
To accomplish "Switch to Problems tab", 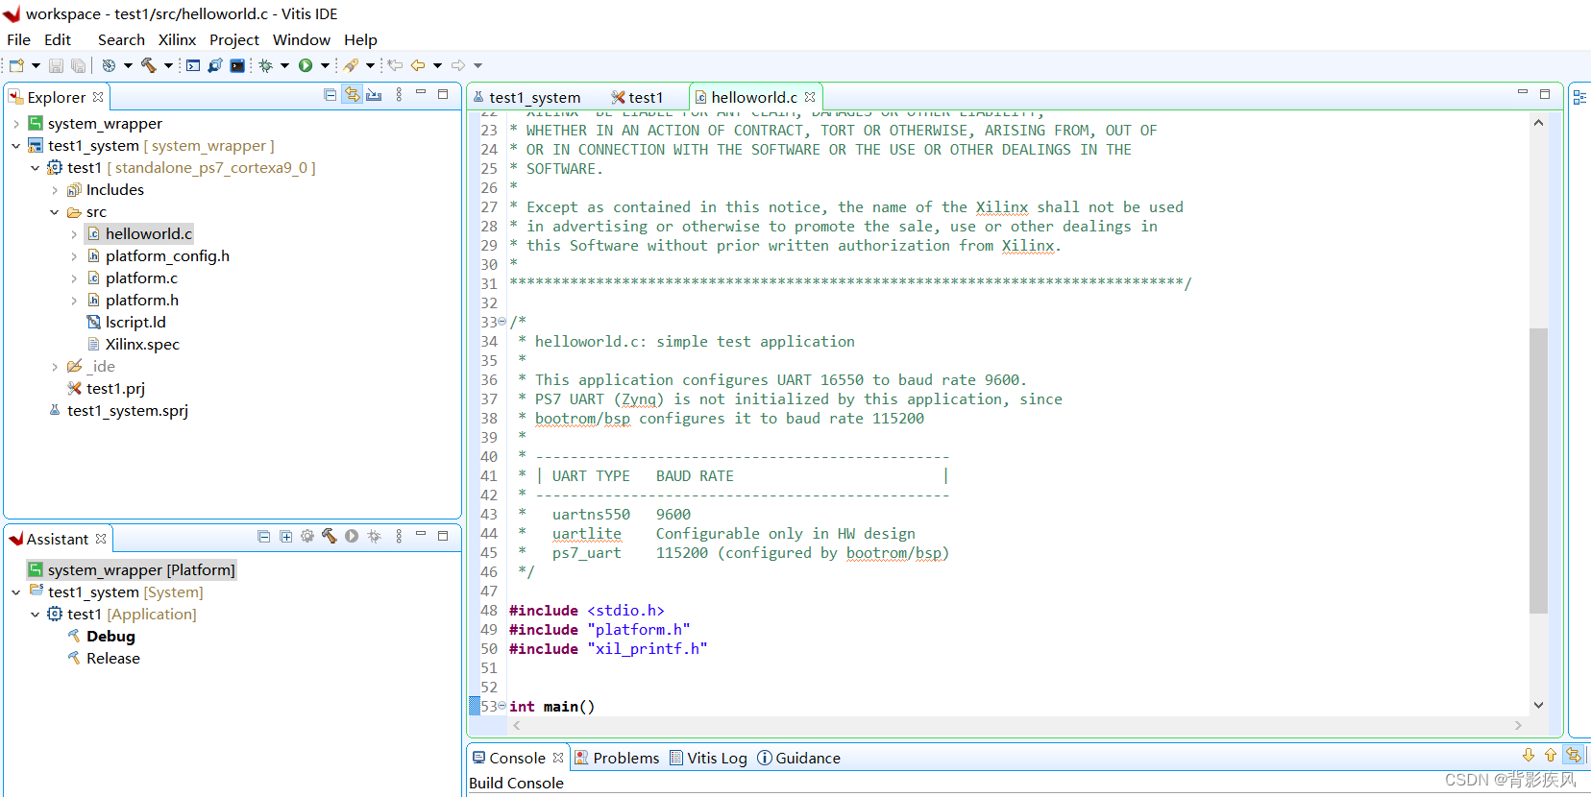I will pyautogui.click(x=617, y=758).
